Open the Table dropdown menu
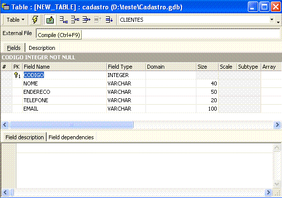The width and height of the screenshot is (282, 198). 15,20
